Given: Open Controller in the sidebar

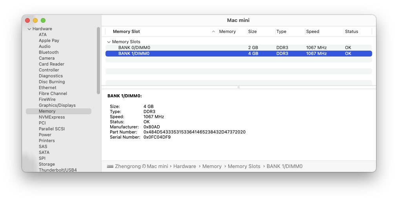Looking at the screenshot, I should pyautogui.click(x=49, y=70).
